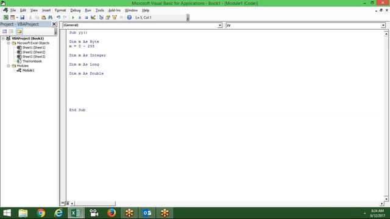Open the toolbar options overflow arrow

click(188, 18)
